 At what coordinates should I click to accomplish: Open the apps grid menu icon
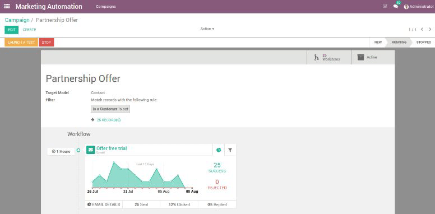7,6
